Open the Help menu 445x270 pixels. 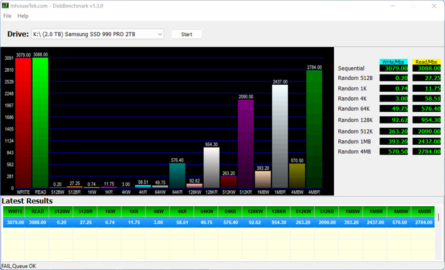[x=23, y=16]
